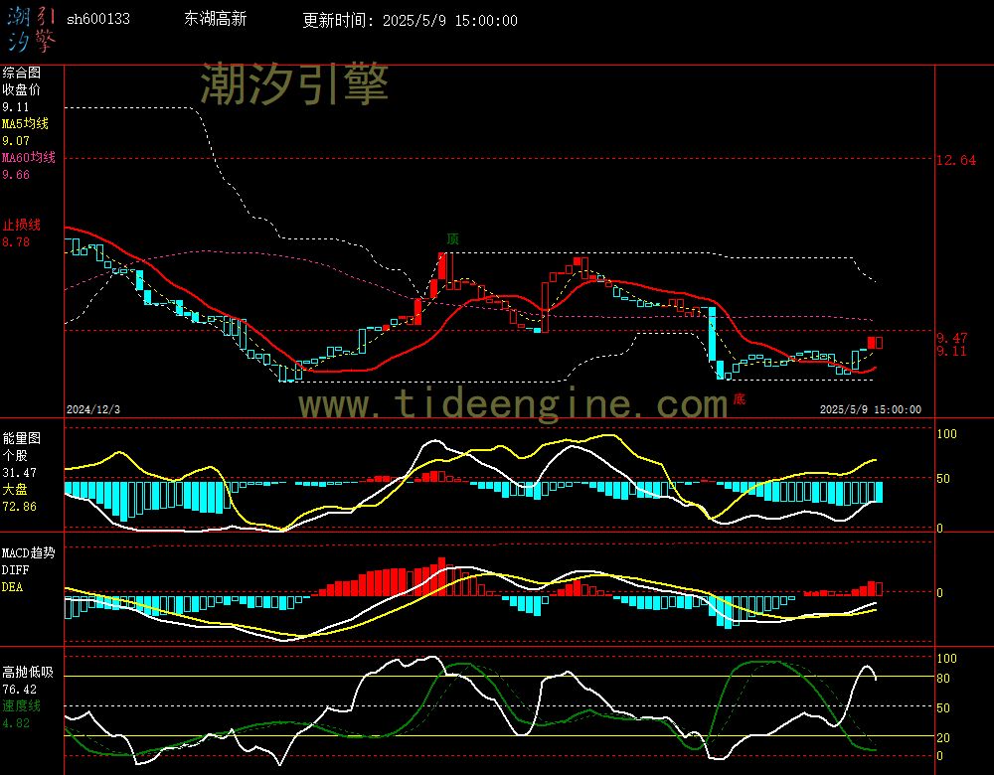Select the 大盘 value 72.86

click(19, 507)
